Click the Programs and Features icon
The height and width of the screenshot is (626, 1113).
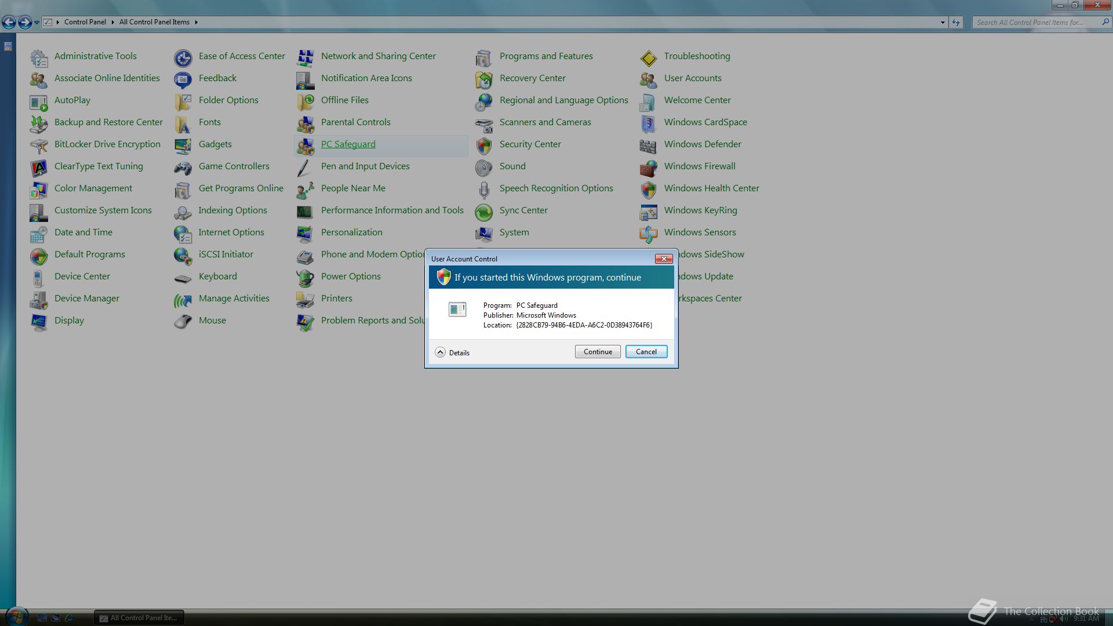point(484,57)
